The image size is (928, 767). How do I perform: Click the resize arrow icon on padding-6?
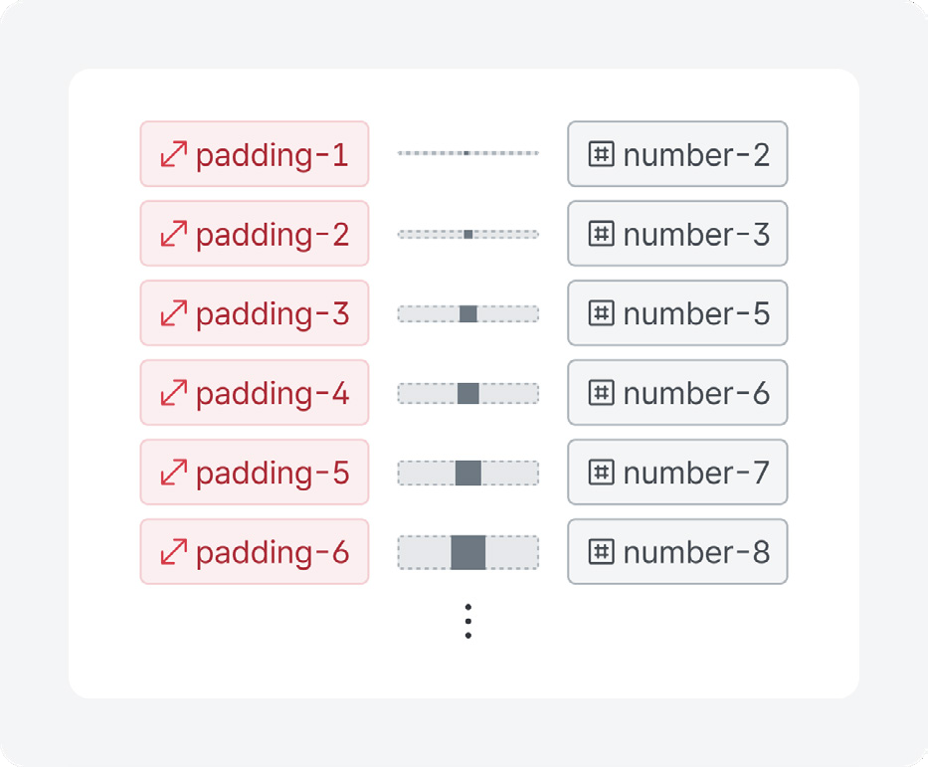point(174,552)
